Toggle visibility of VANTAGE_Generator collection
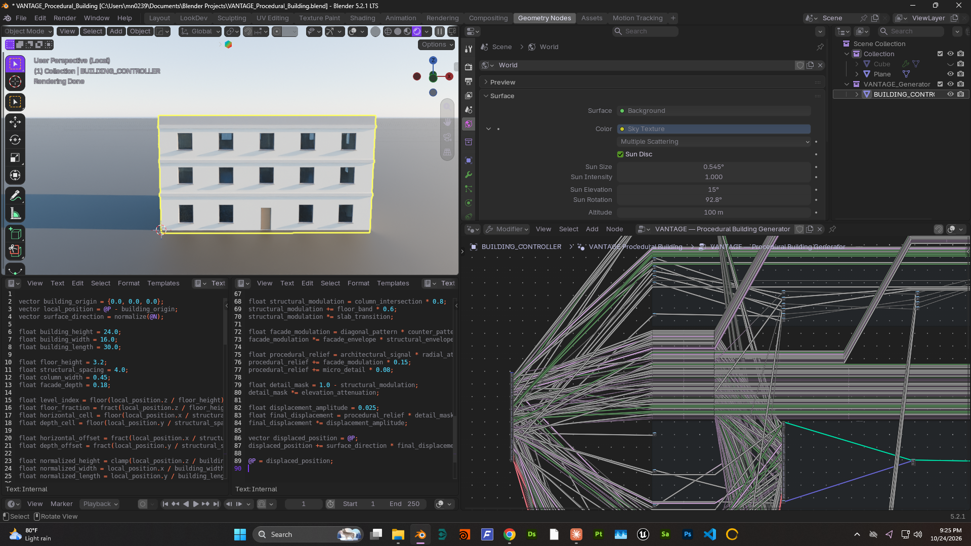Screen dimensions: 971x546 pyautogui.click(x=950, y=84)
